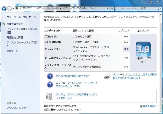The height and width of the screenshot is (114, 163).
Task: Expand the address bar history dropdown
Action: [x=107, y=9]
